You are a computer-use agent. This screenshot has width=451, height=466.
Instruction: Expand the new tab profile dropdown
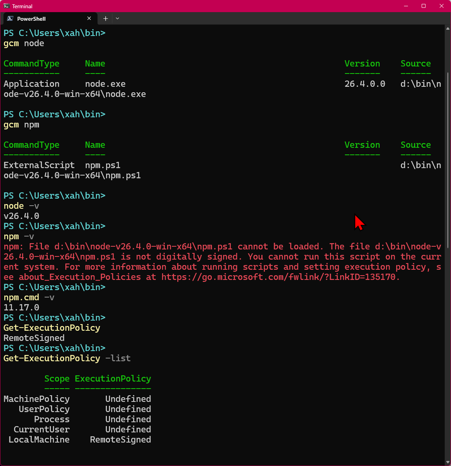[117, 18]
